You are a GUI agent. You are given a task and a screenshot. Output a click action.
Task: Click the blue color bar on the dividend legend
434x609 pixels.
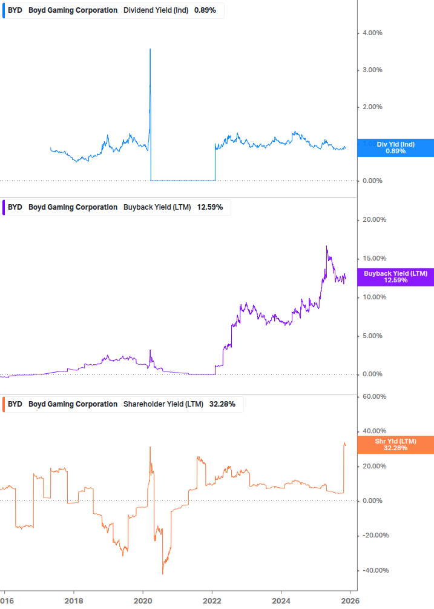[4, 10]
